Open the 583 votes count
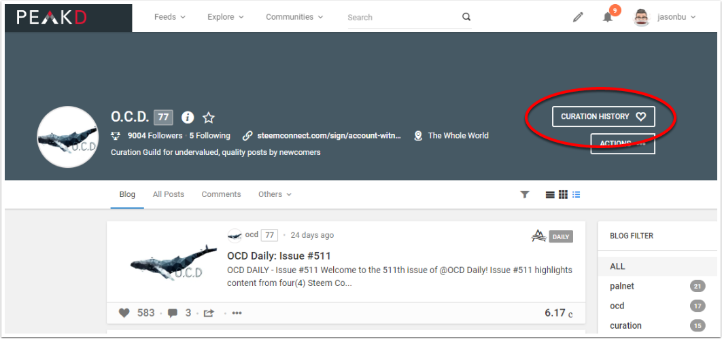Image resolution: width=722 pixels, height=339 pixels. coord(146,313)
